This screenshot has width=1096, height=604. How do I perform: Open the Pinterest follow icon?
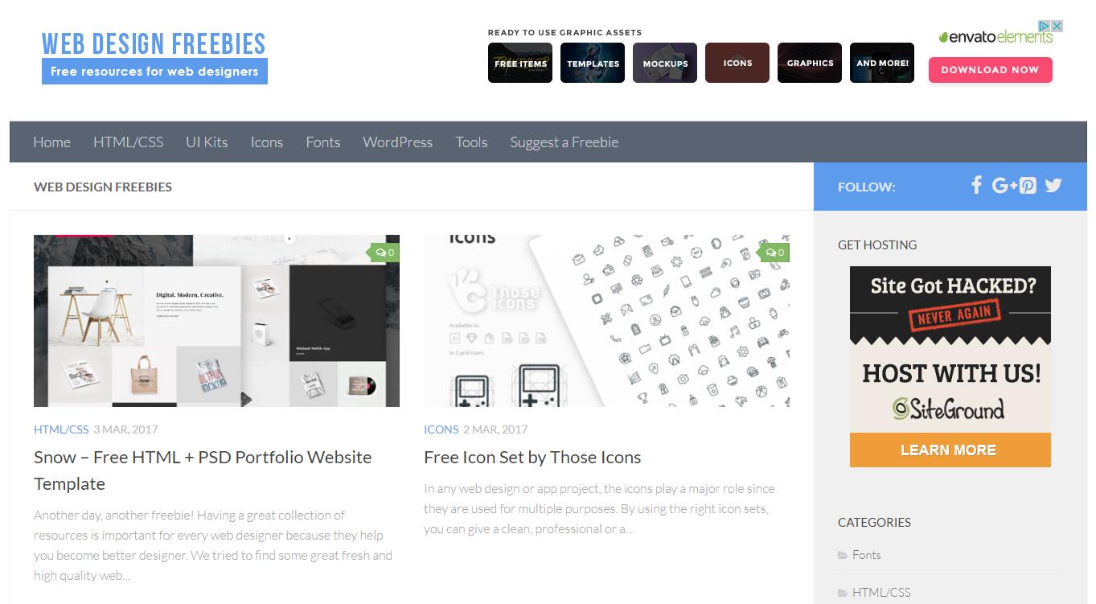1028,186
